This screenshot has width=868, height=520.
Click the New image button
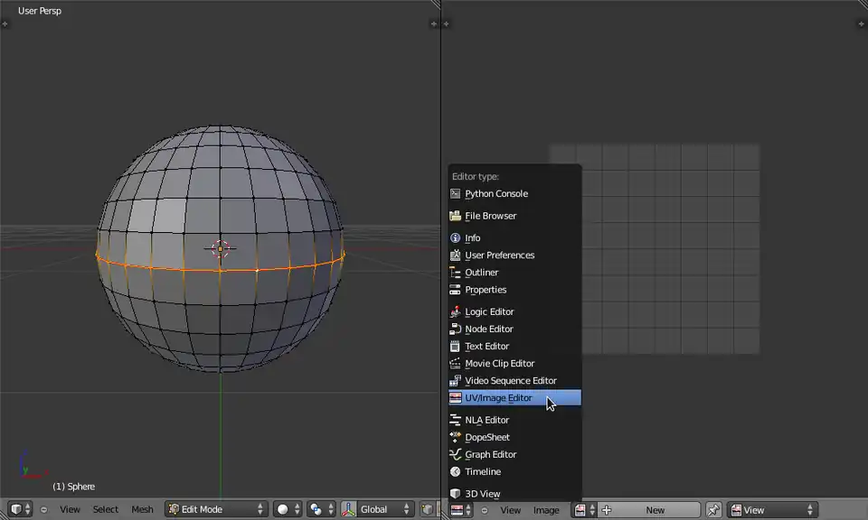point(655,510)
